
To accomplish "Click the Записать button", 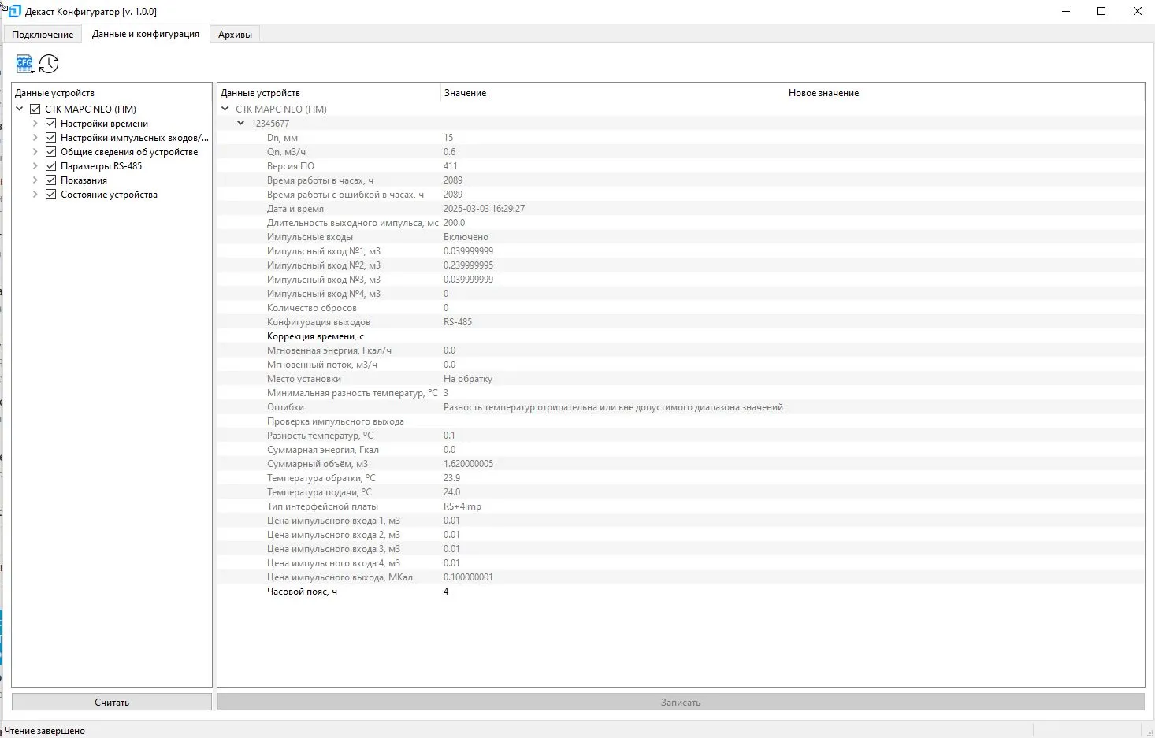I will (681, 702).
